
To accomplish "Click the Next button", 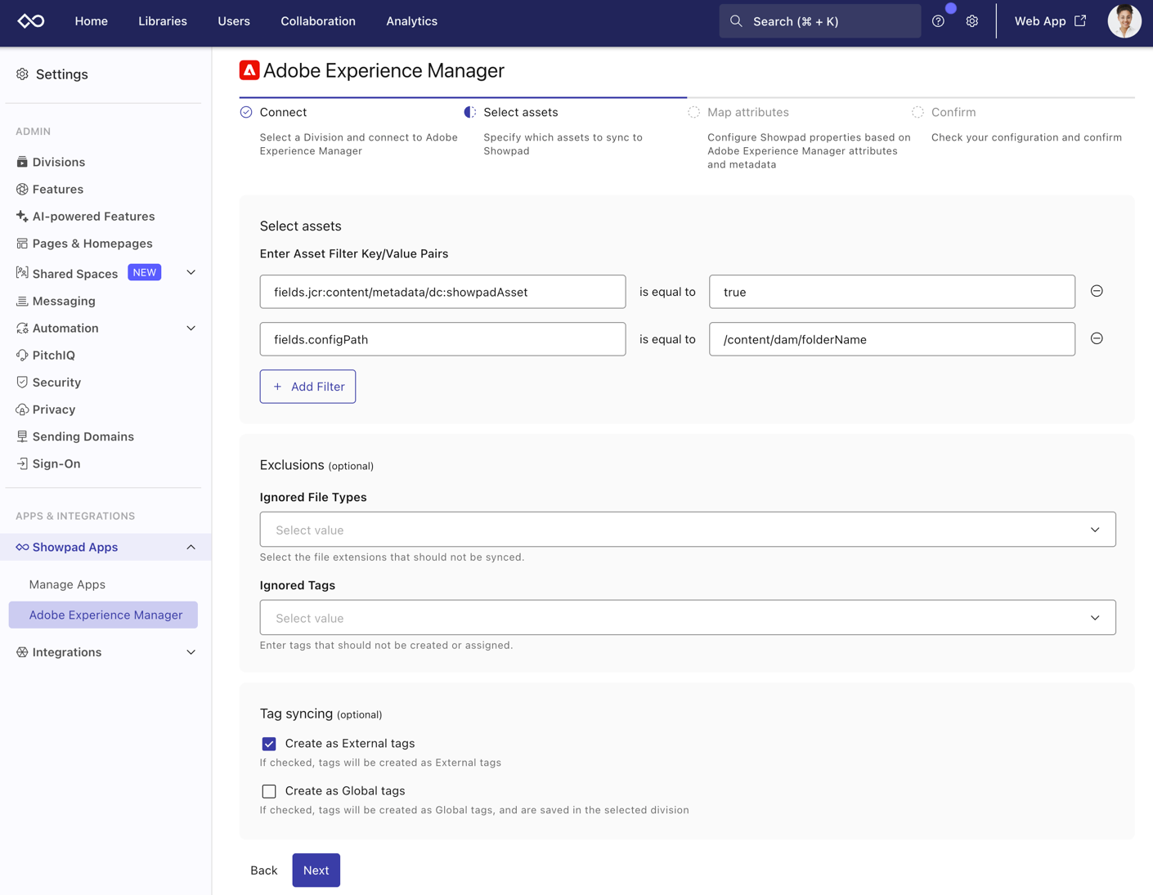I will [x=316, y=870].
